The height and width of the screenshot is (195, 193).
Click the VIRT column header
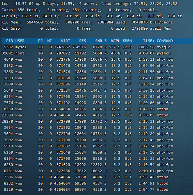coord(66,41)
